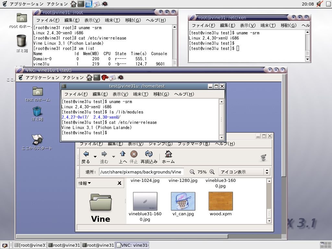Go to the ホーム folder in the file manager
Screen dimensions: 332x249
point(168,157)
